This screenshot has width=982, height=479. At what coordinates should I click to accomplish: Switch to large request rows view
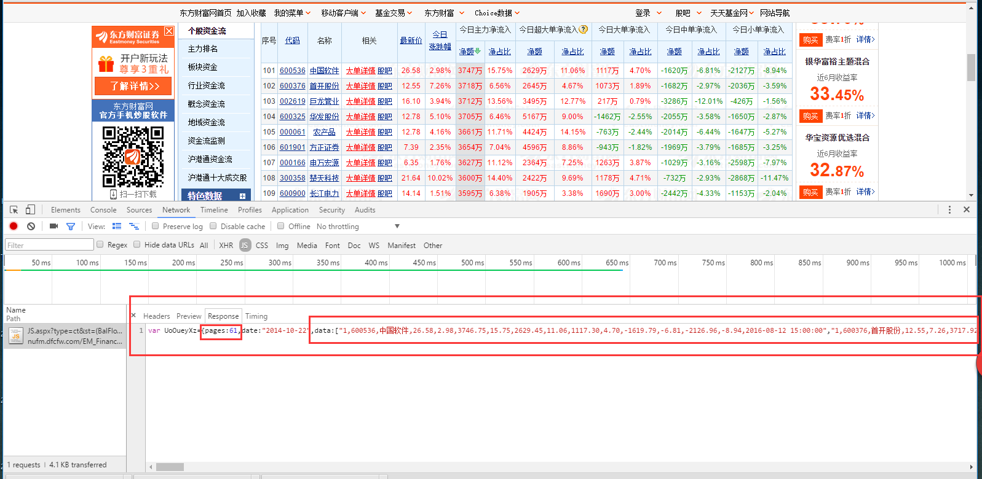click(117, 226)
